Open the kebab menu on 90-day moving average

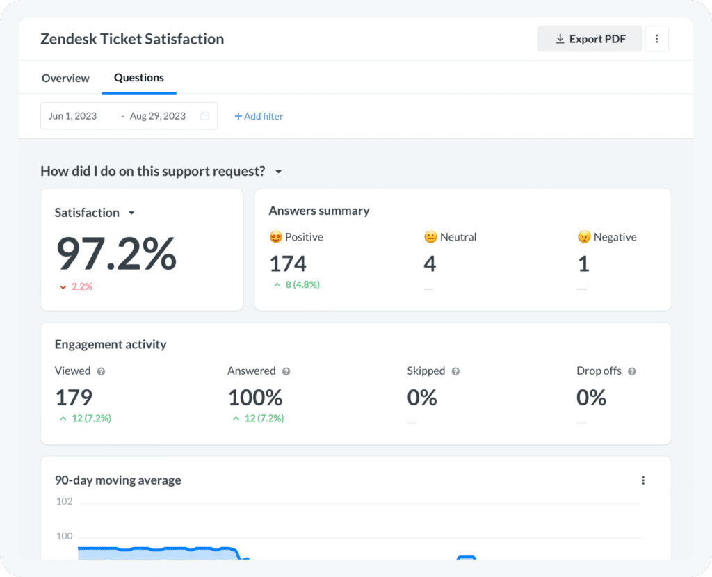(643, 480)
